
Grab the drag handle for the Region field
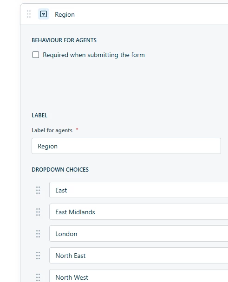coord(29,14)
